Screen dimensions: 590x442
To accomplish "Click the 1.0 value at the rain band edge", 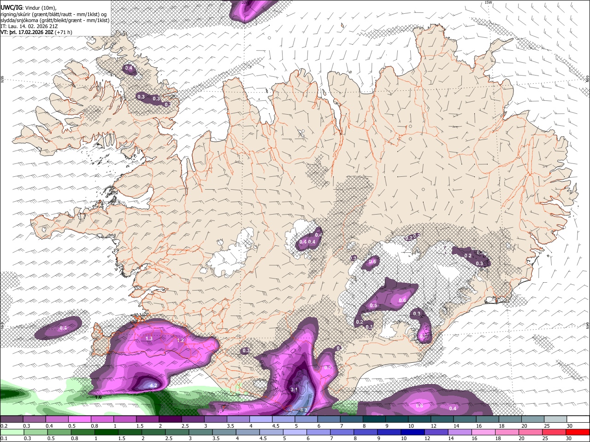I will tap(98, 397).
